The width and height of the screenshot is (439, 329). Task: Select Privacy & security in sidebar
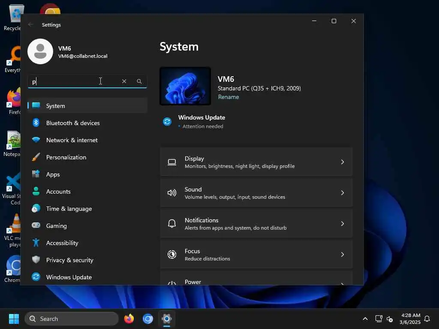pyautogui.click(x=87, y=260)
